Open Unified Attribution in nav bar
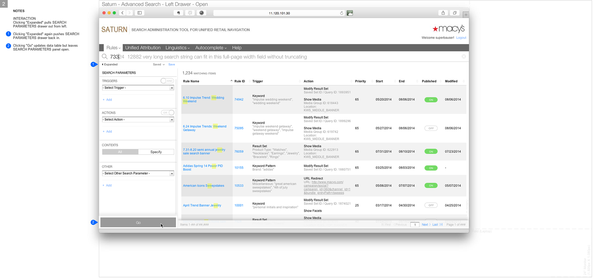The image size is (593, 278). (x=143, y=48)
